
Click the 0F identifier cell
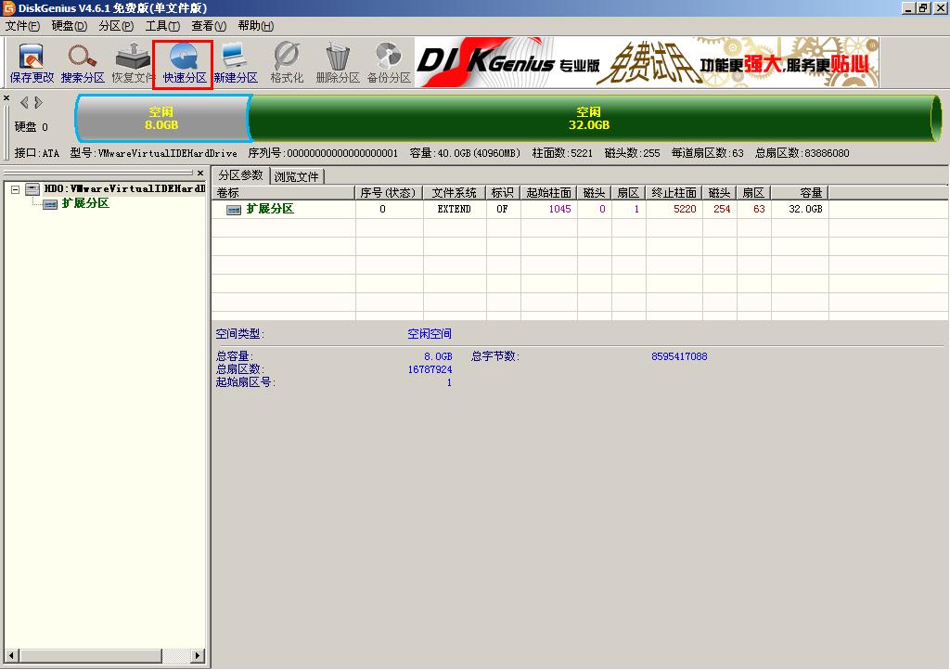point(502,209)
